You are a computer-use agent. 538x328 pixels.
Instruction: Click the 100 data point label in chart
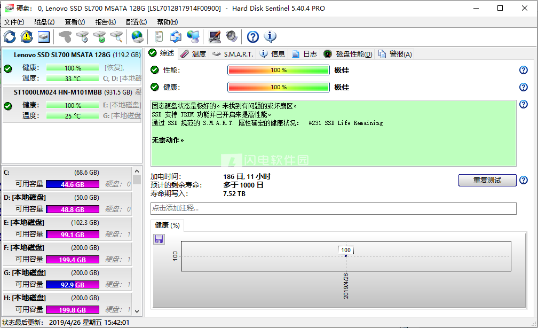[346, 250]
